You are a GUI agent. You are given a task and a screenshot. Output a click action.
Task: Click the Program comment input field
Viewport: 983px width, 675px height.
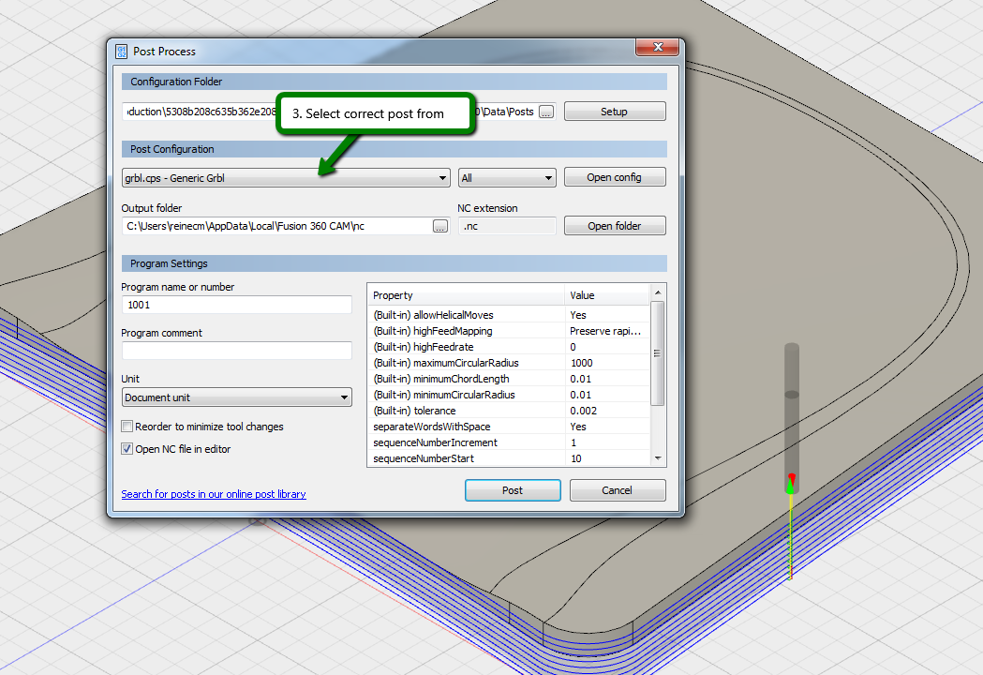(x=236, y=352)
